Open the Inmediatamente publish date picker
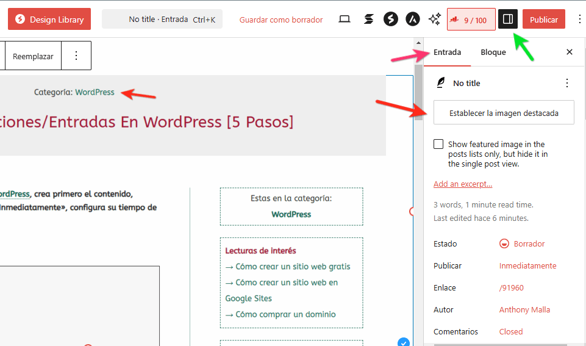Screen dimensions: 586x346 pyautogui.click(x=527, y=266)
